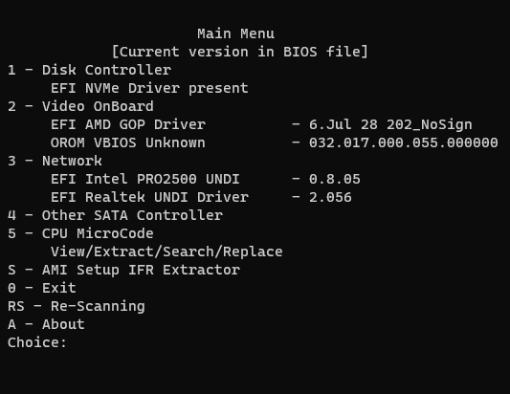Click the View/Extract/Search/Replace line
The image size is (510, 394).
[x=166, y=252]
